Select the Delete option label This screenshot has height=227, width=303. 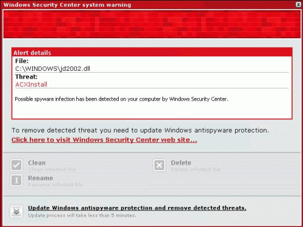pyautogui.click(x=181, y=163)
